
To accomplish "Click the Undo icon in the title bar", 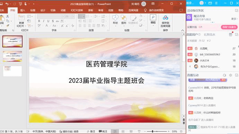I will pyautogui.click(x=7, y=4).
